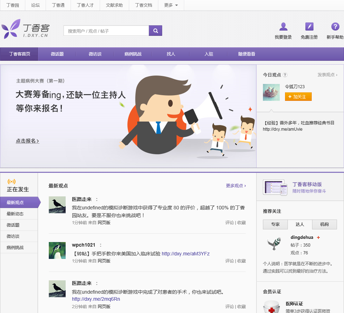Open 令狐刀123 username link

[x=295, y=87]
